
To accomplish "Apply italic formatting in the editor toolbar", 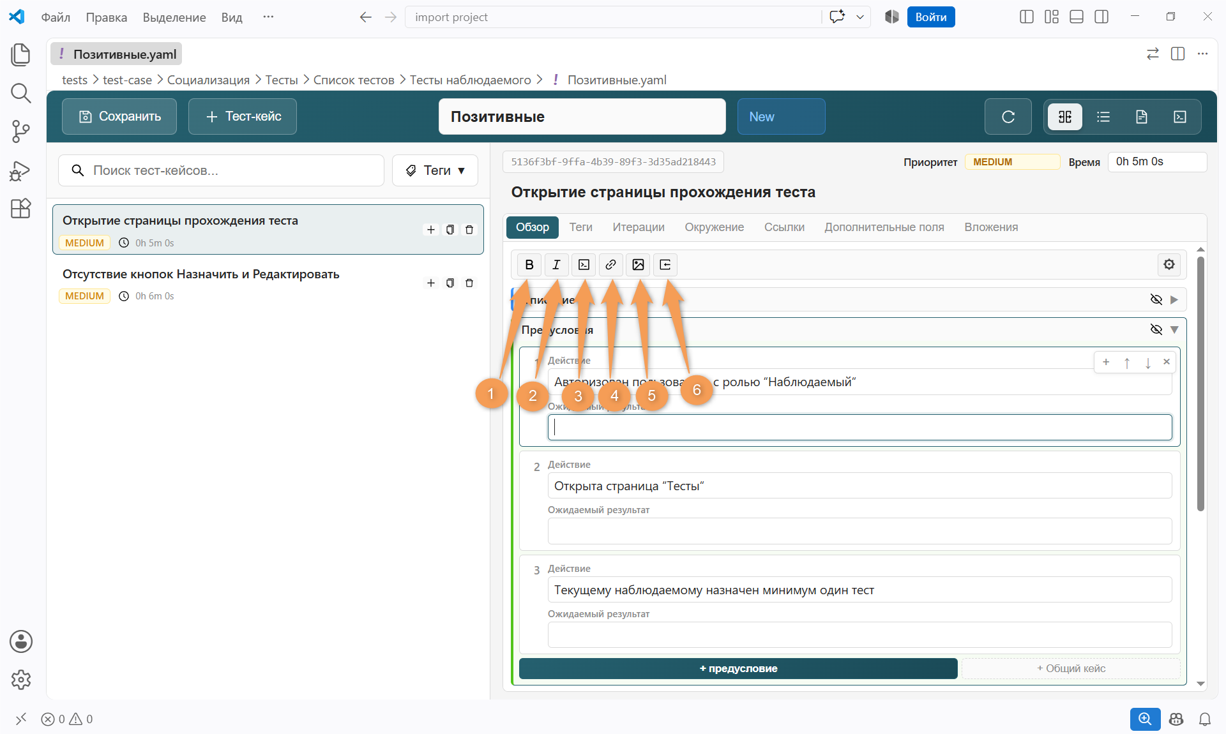I will click(x=556, y=264).
